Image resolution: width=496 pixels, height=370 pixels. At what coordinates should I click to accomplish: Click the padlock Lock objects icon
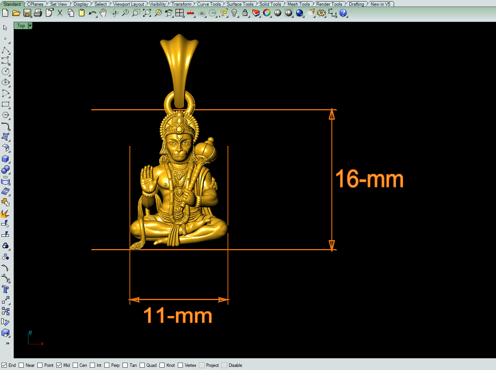tap(245, 13)
